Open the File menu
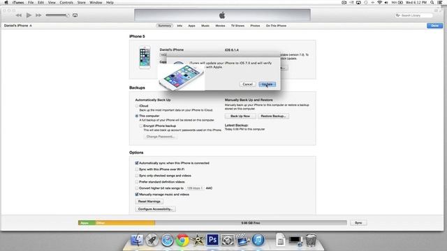The width and height of the screenshot is (447, 251). tap(31, 3)
